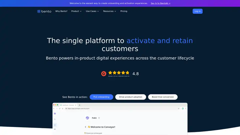
Task: Click the G2 review badge icon
Action: pos(103,74)
